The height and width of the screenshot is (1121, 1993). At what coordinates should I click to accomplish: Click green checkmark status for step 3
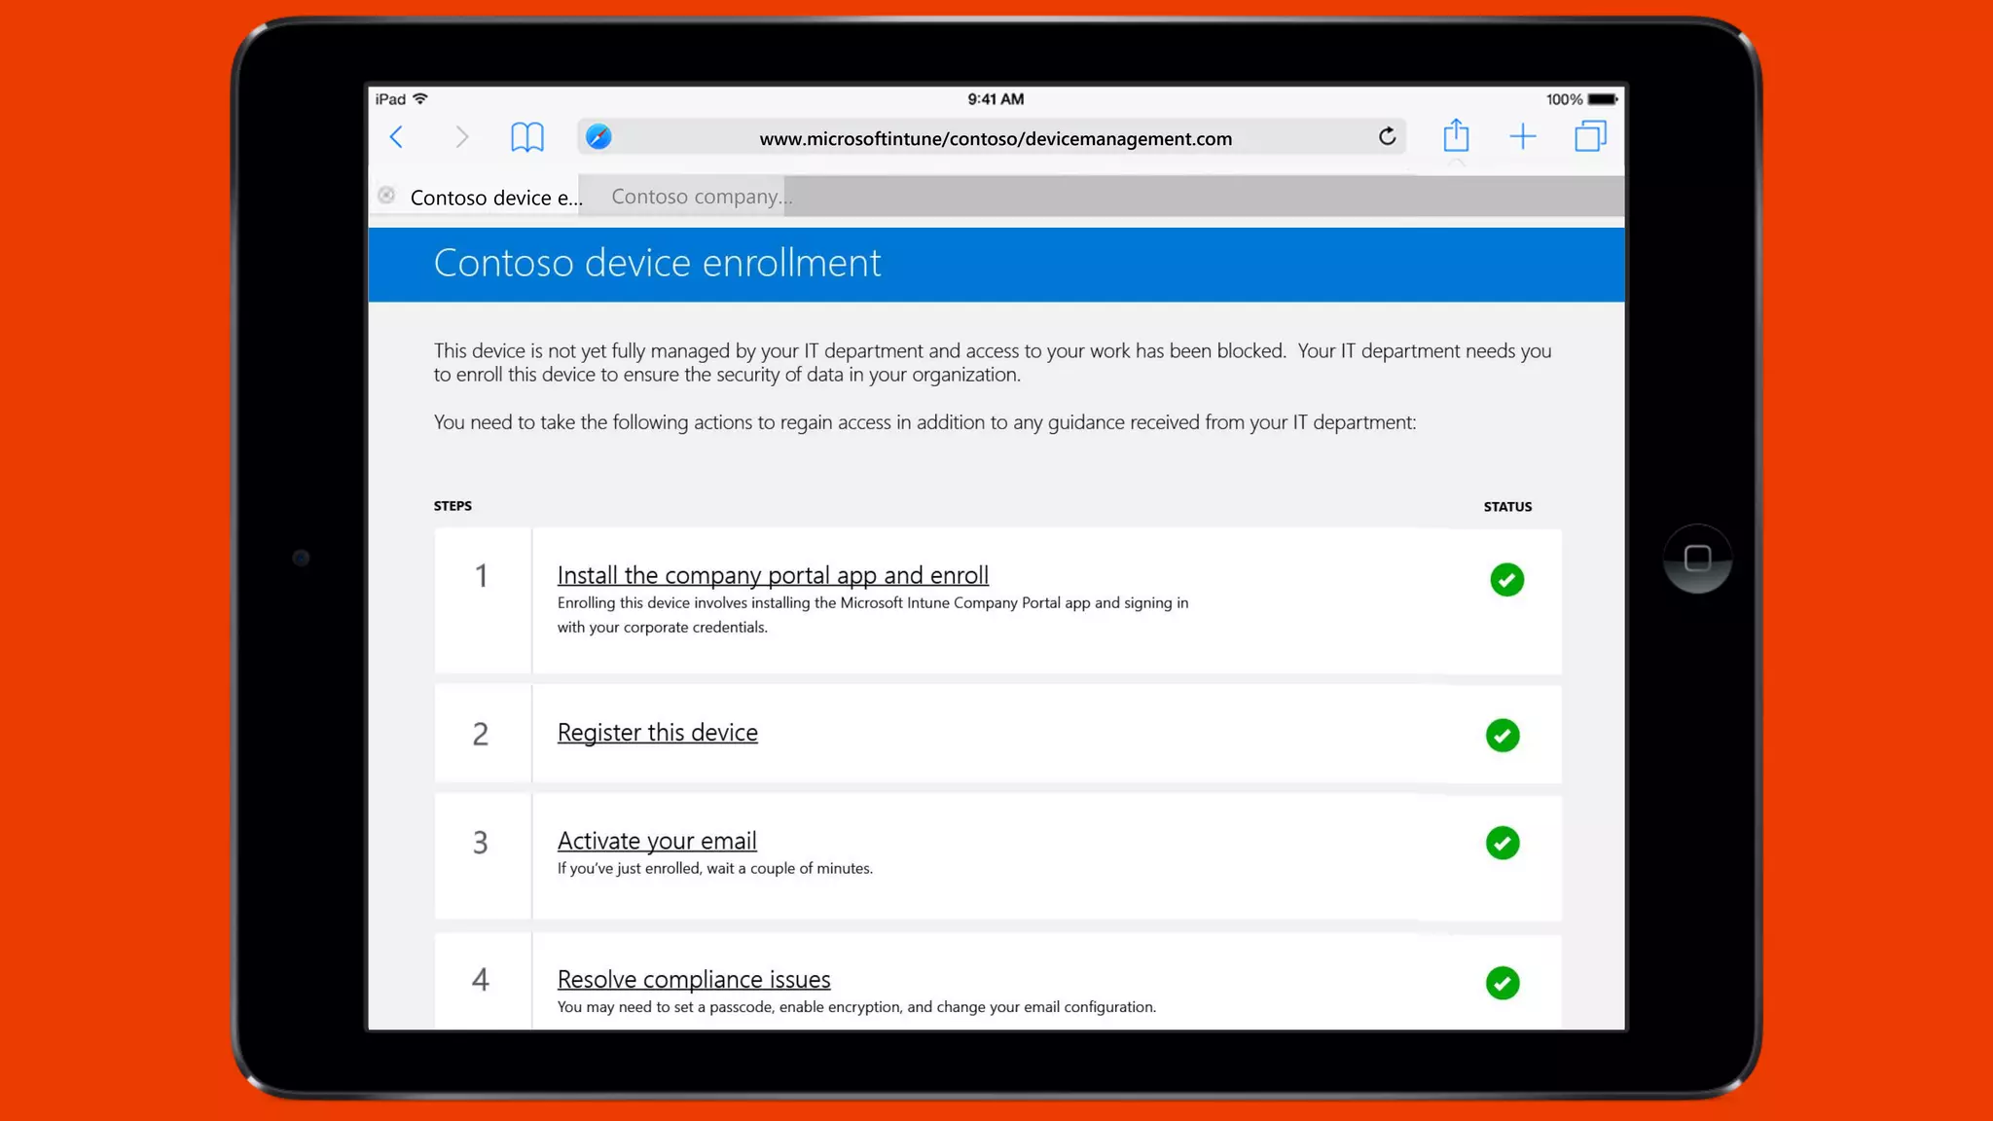coord(1503,843)
